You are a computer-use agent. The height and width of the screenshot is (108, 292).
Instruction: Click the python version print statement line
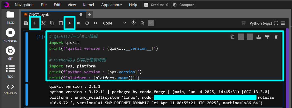(x=96, y=72)
